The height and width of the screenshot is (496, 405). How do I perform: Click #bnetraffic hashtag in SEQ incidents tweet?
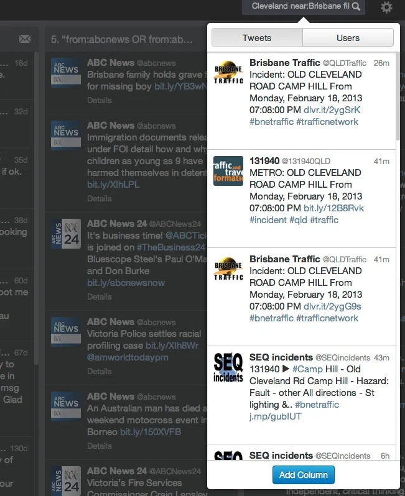(x=317, y=405)
